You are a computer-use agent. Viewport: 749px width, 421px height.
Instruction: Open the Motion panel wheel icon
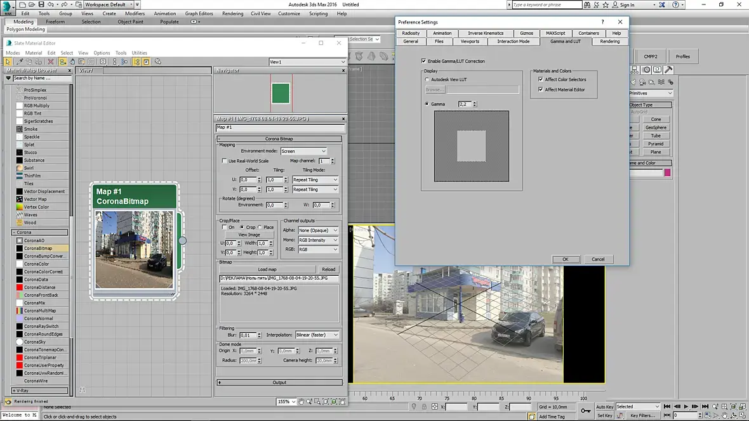coord(647,70)
